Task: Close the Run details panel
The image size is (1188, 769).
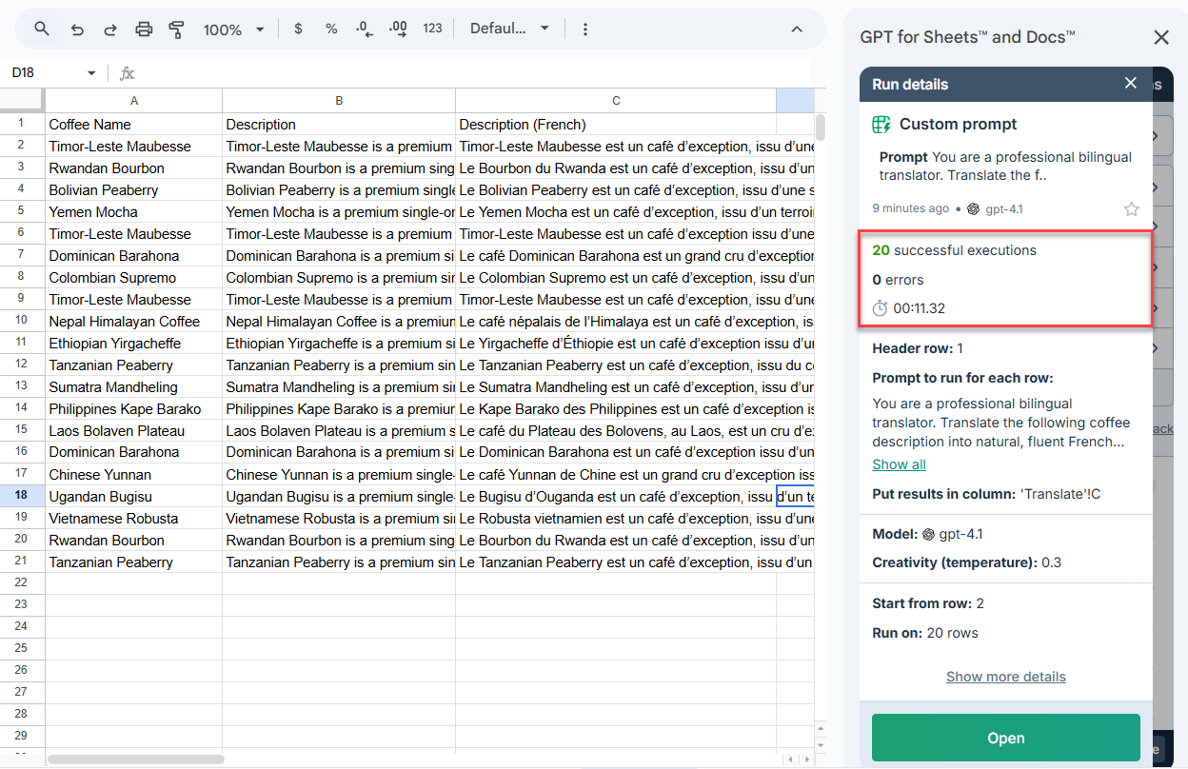Action: tap(1130, 83)
